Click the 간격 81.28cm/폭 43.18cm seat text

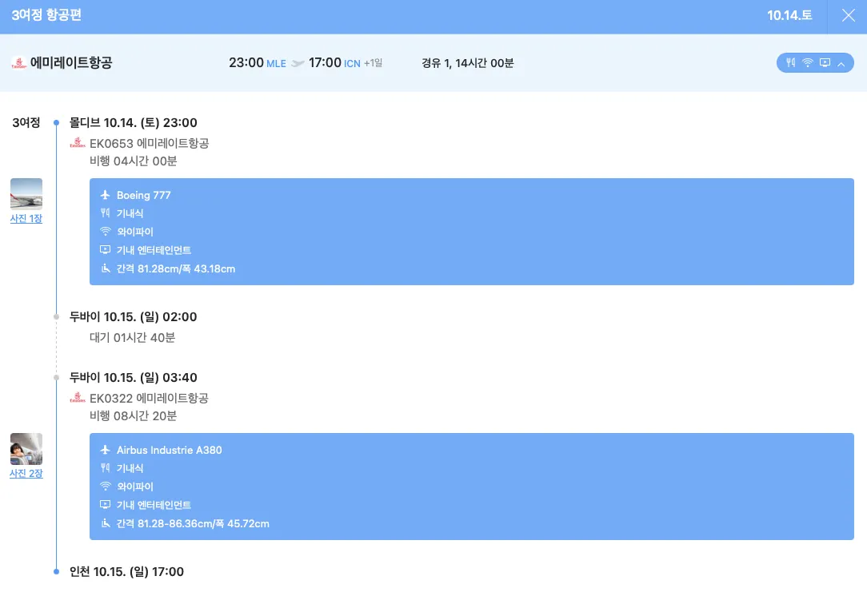[x=176, y=269]
